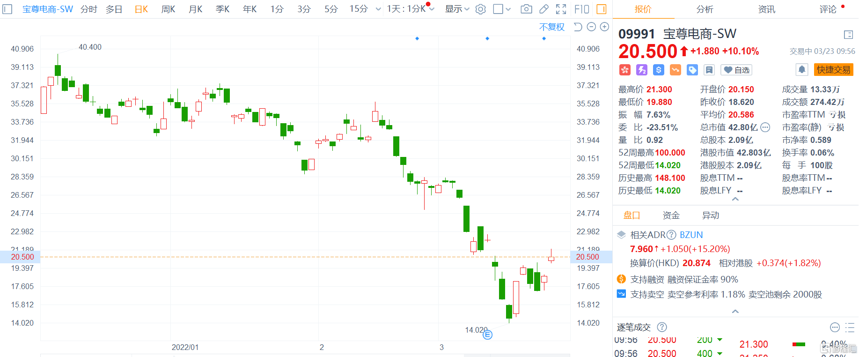Open the 报价 quote tab
Image resolution: width=859 pixels, height=357 pixels.
pyautogui.click(x=643, y=9)
